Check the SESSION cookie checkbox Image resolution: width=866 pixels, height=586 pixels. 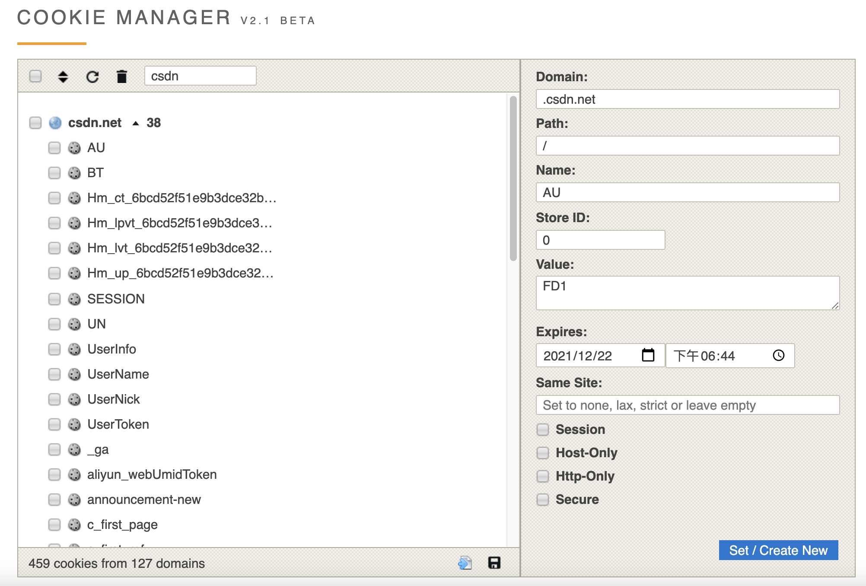pyautogui.click(x=54, y=299)
